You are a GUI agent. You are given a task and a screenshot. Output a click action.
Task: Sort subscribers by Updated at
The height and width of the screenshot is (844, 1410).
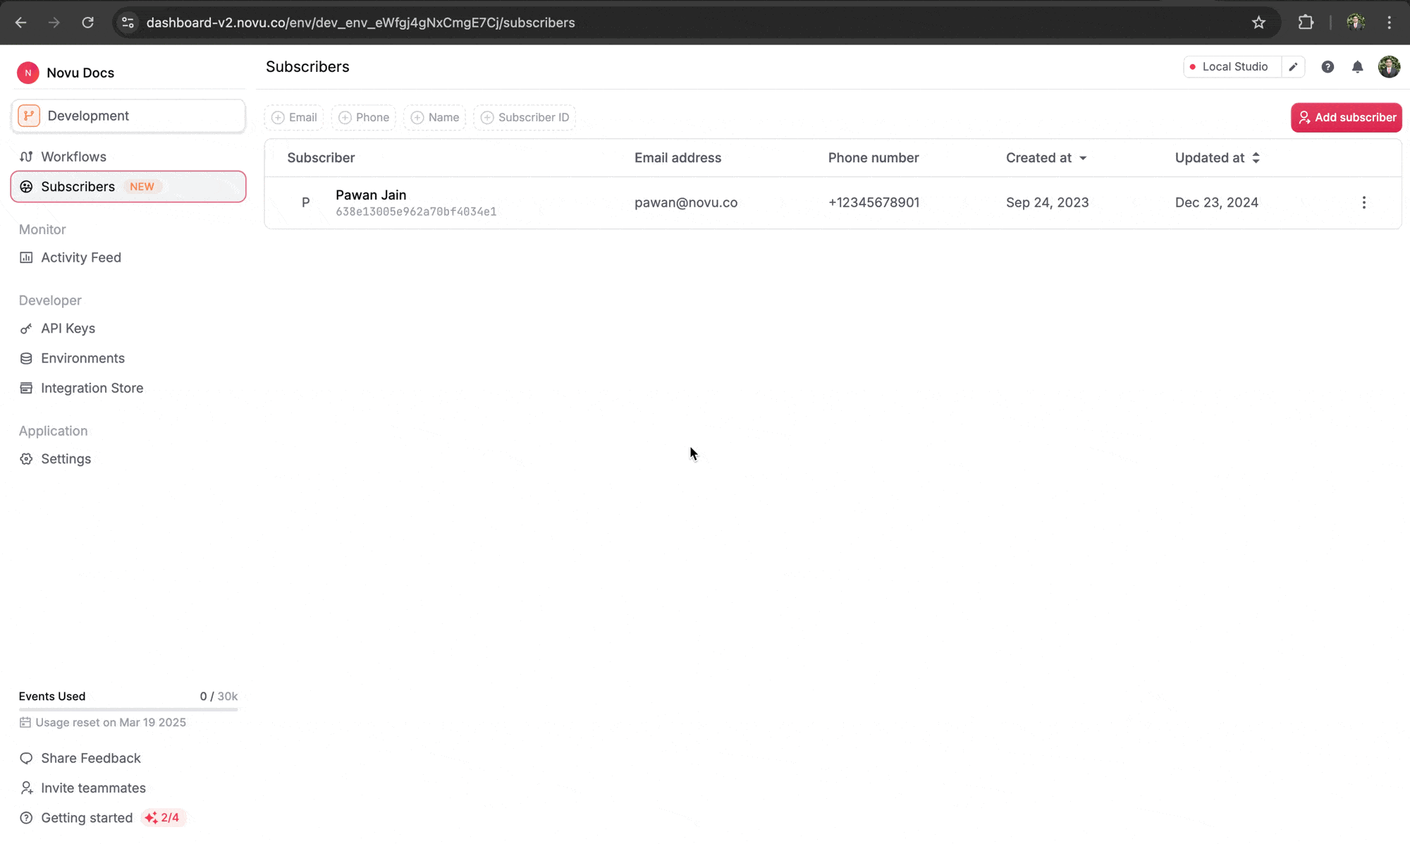click(1217, 158)
